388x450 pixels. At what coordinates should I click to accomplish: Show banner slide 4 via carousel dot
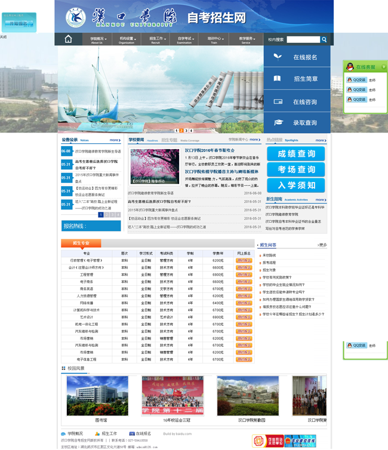pyautogui.click(x=191, y=131)
